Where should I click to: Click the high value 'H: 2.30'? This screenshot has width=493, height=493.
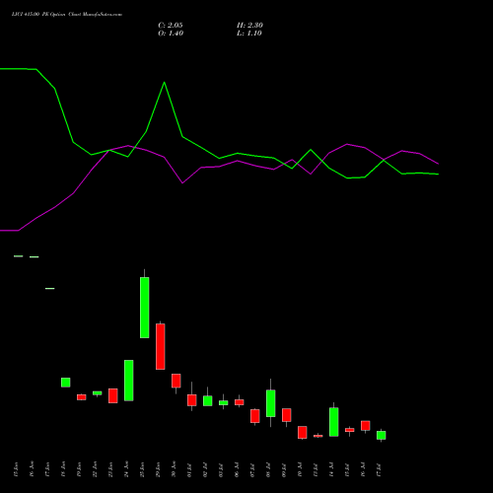click(249, 26)
